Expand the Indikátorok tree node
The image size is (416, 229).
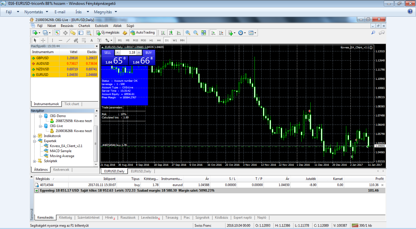(x=35, y=136)
